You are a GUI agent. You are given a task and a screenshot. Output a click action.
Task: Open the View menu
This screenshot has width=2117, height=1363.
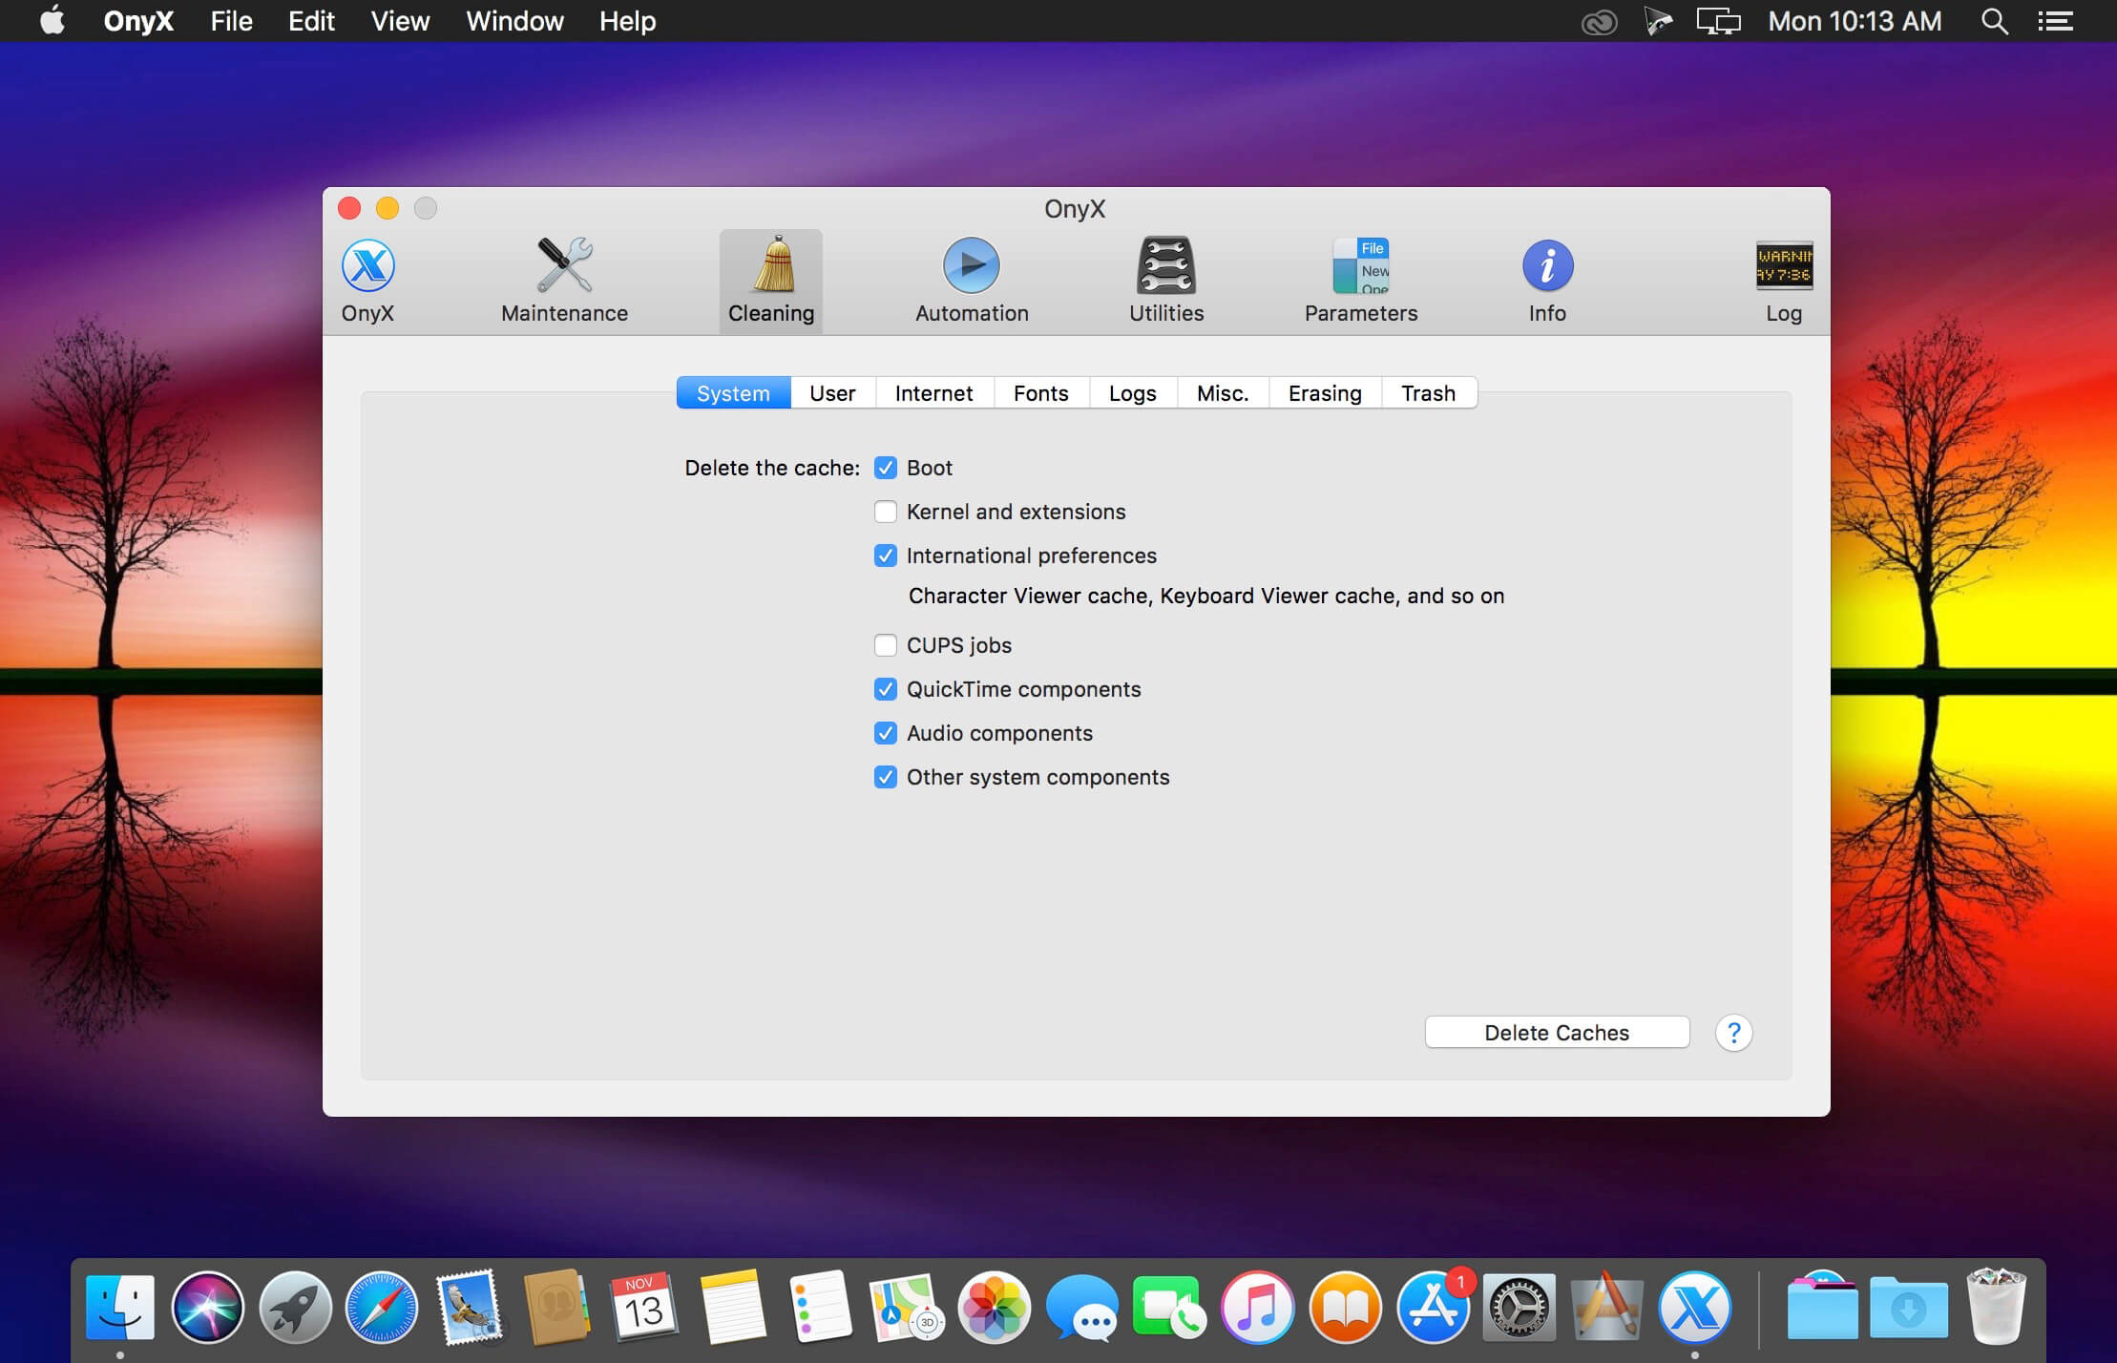tap(400, 21)
